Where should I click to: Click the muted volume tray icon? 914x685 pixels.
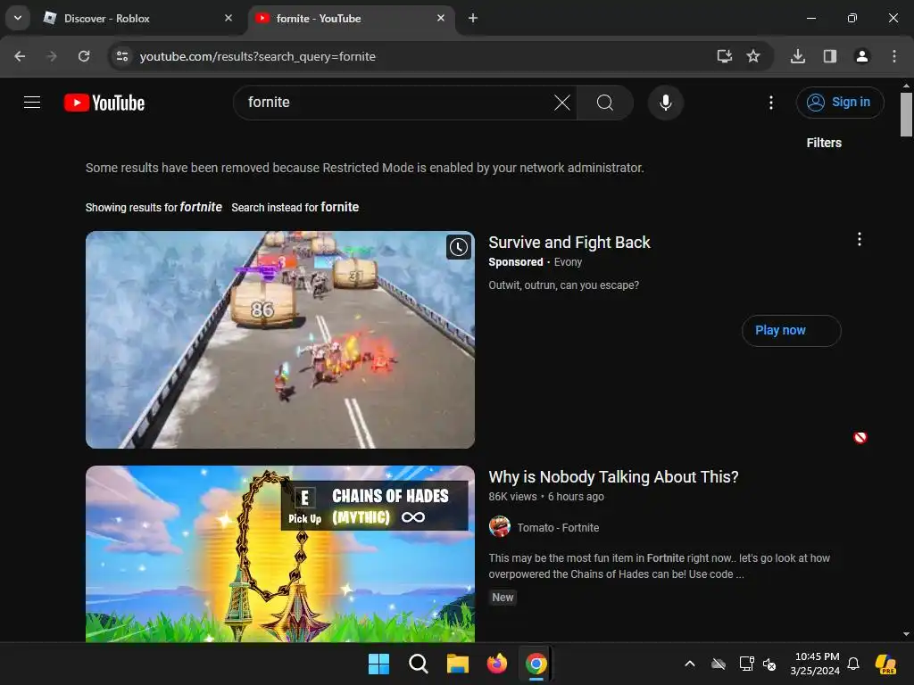click(769, 664)
